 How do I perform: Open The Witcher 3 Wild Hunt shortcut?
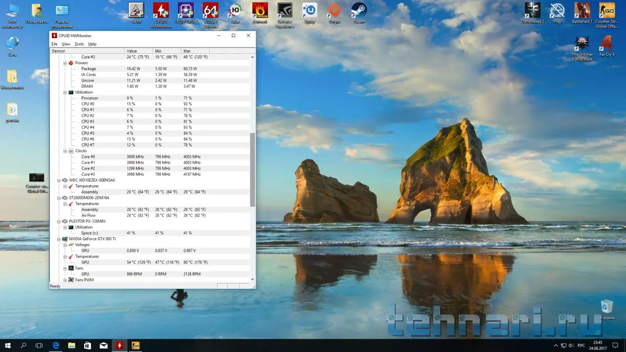tap(582, 44)
